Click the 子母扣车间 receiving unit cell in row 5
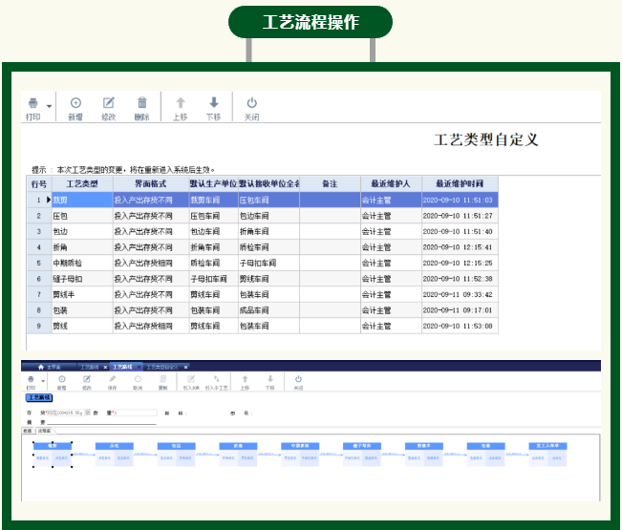The image size is (622, 530). tap(268, 263)
